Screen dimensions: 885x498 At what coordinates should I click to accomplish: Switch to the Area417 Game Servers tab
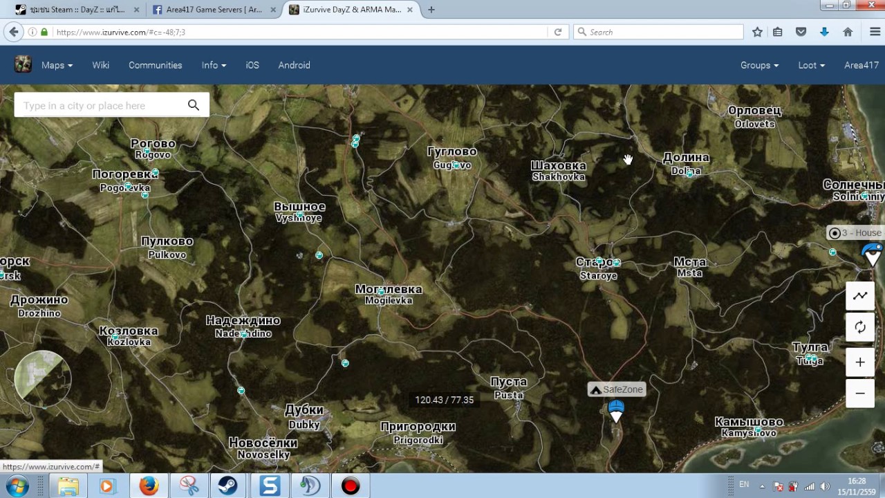214,10
